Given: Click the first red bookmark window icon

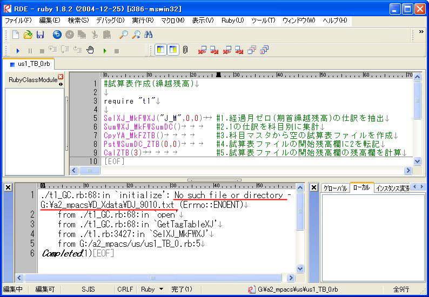Looking at the screenshot, I should (x=202, y=50).
